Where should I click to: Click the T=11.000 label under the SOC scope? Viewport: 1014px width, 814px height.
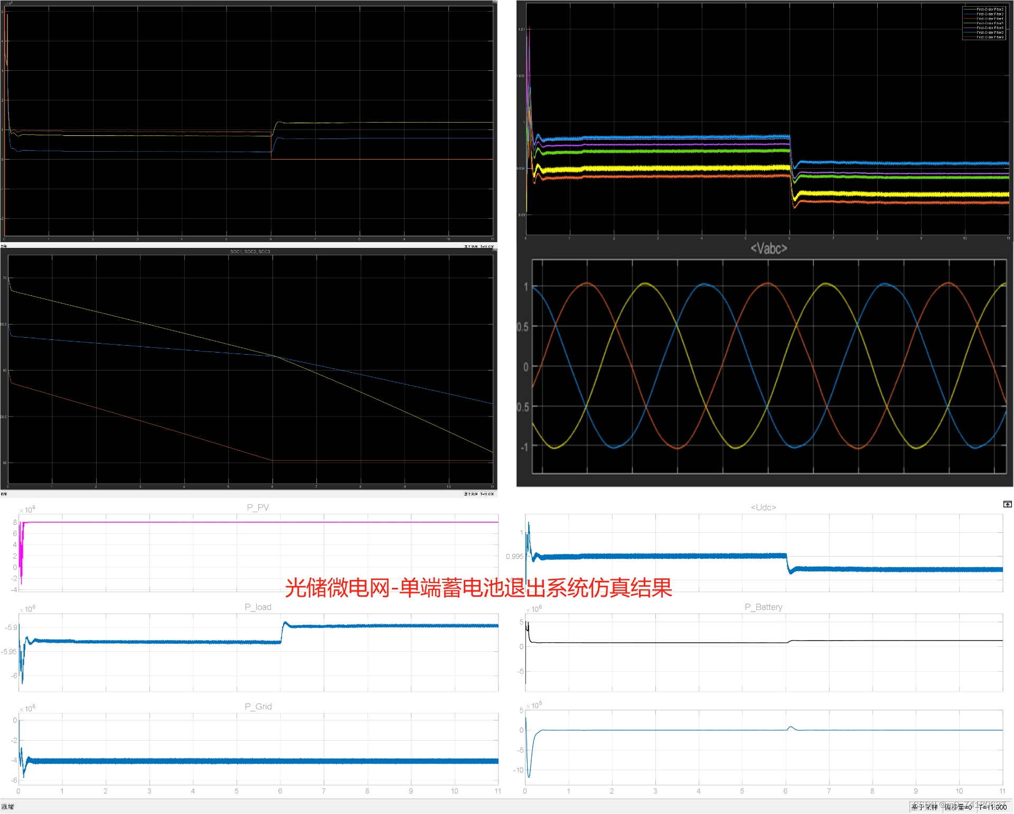click(x=487, y=494)
